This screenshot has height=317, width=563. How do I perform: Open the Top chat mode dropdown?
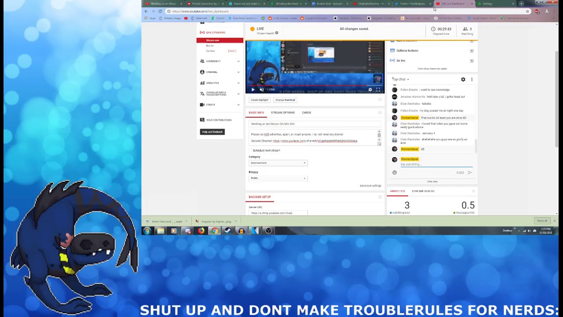coord(400,79)
